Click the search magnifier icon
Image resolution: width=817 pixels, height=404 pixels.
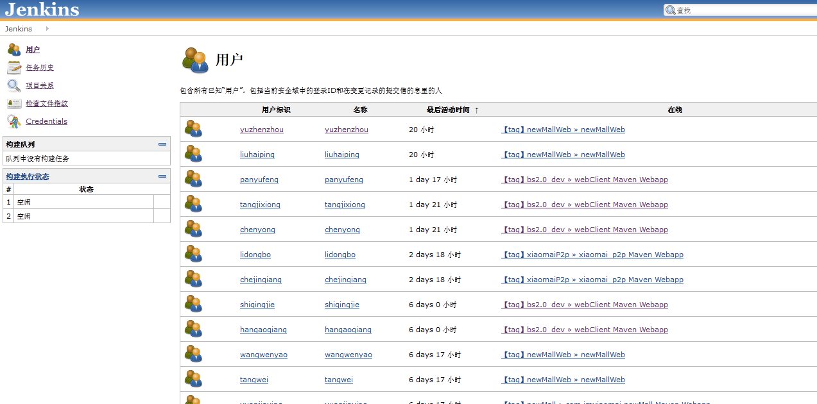671,10
